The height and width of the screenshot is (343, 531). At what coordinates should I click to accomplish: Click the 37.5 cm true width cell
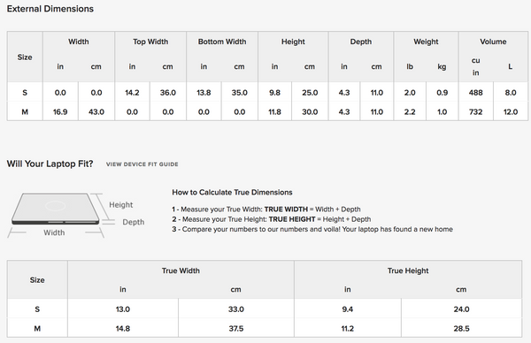tap(236, 329)
